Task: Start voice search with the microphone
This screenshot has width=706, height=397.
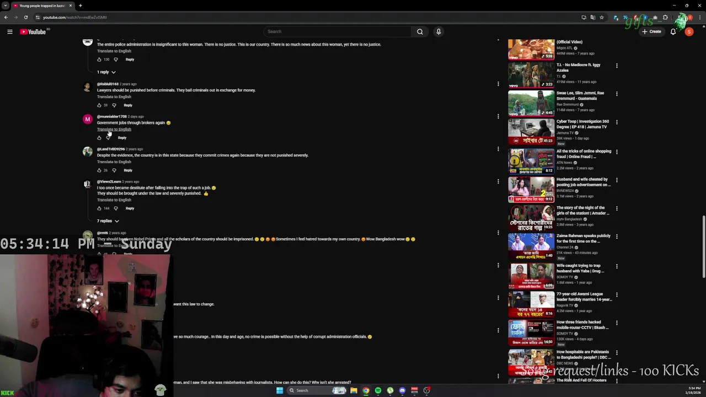Action: click(x=438, y=31)
